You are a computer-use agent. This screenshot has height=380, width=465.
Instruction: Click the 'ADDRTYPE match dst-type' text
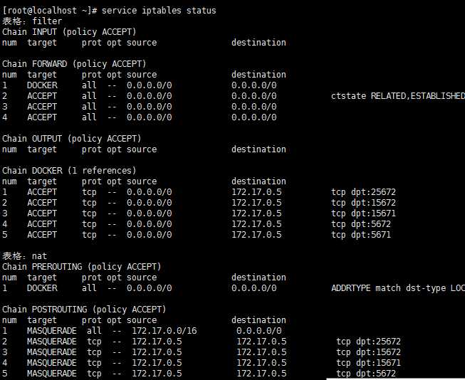(x=388, y=287)
